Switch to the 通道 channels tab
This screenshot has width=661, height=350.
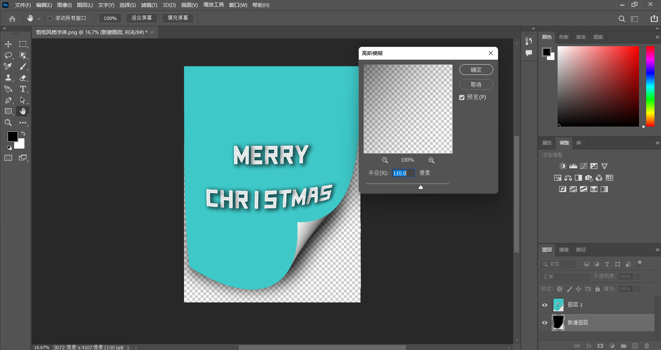[x=564, y=250]
